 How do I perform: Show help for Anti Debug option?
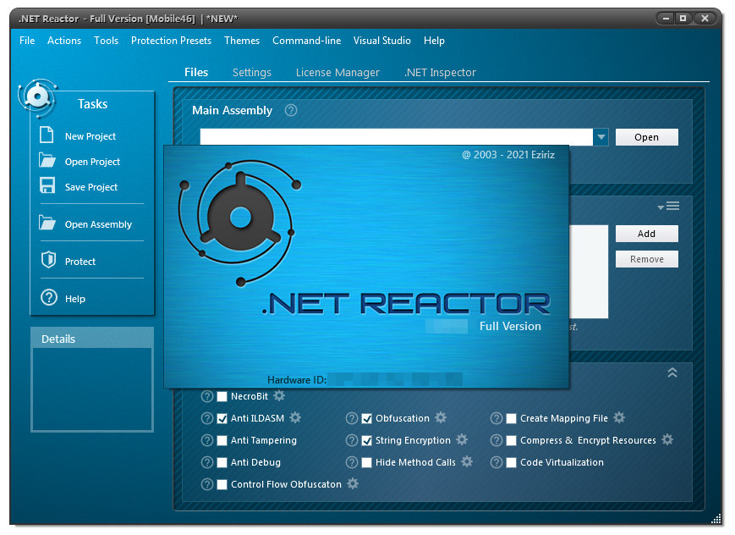pos(206,462)
